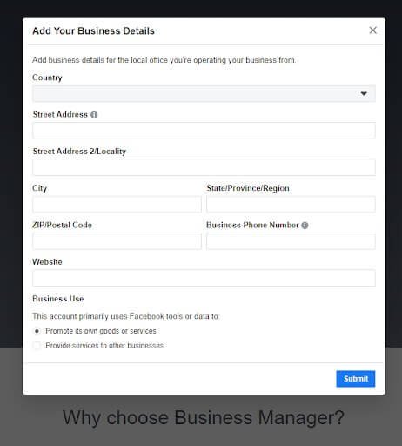Select Promote its own goods or services
The height and width of the screenshot is (446, 402).
[37, 331]
